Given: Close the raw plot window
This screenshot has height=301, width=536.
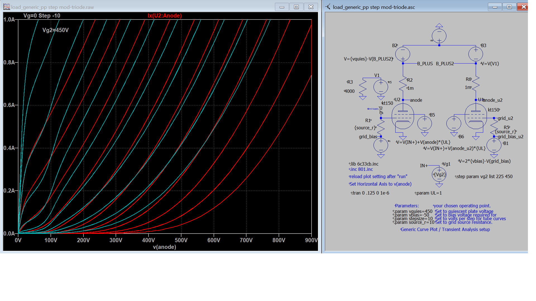Looking at the screenshot, I should 311,7.
